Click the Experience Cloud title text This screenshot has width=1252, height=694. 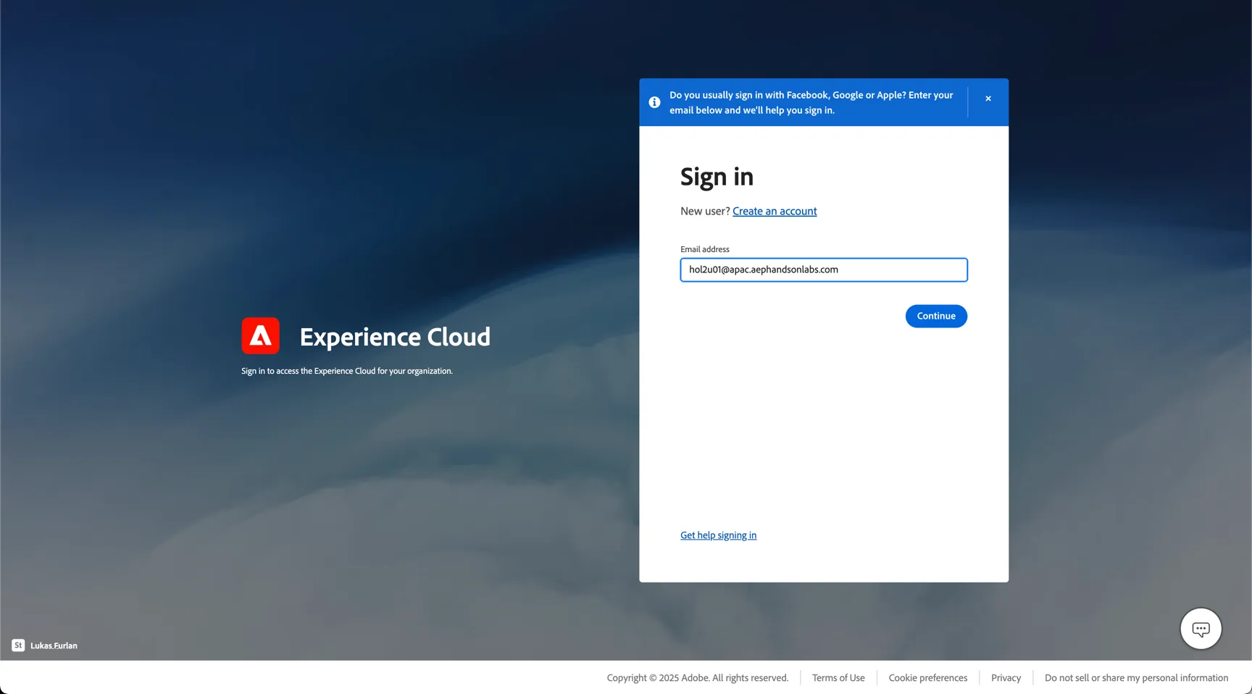pyautogui.click(x=395, y=337)
